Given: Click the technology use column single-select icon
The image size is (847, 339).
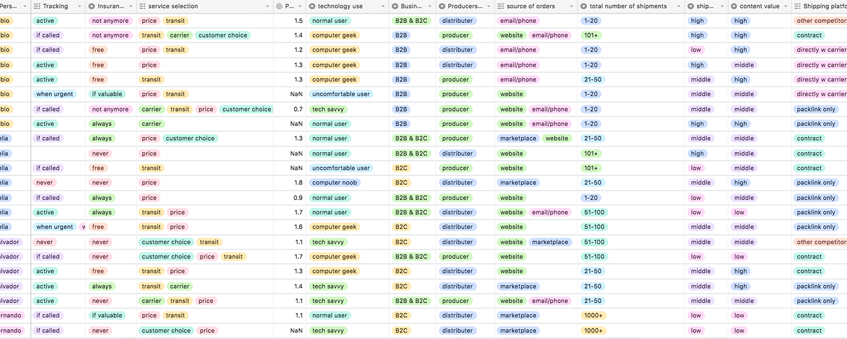Looking at the screenshot, I should coord(311,6).
